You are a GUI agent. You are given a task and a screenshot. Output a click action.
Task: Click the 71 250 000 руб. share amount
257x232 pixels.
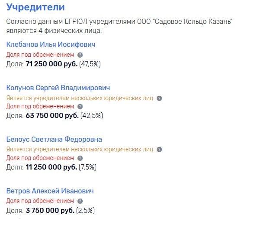tap(51, 64)
